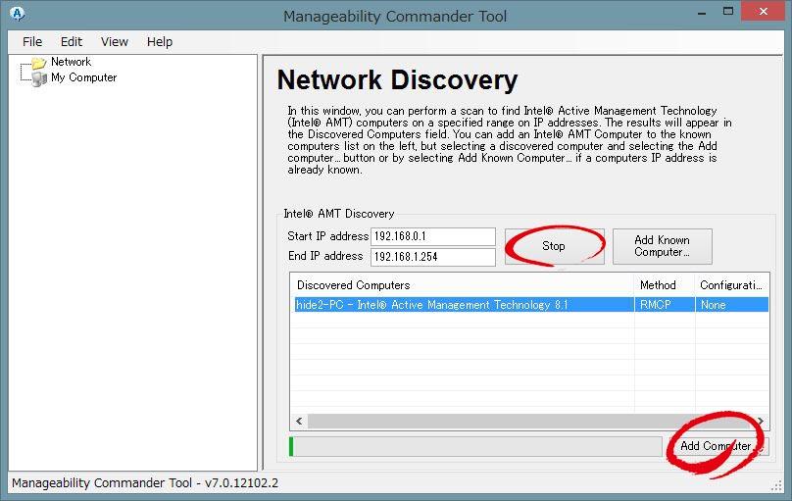Select the Network tree label
792x501 pixels.
[72, 62]
